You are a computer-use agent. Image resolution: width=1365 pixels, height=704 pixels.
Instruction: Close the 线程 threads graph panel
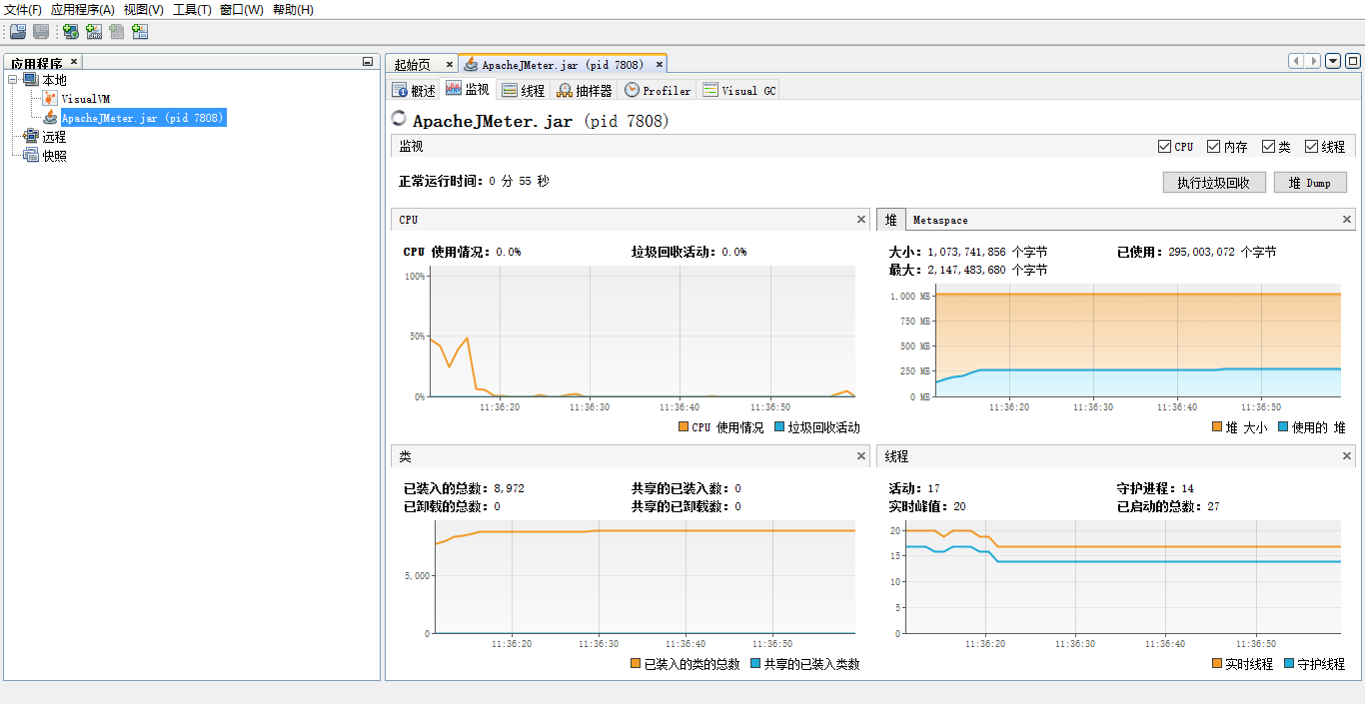(1347, 455)
